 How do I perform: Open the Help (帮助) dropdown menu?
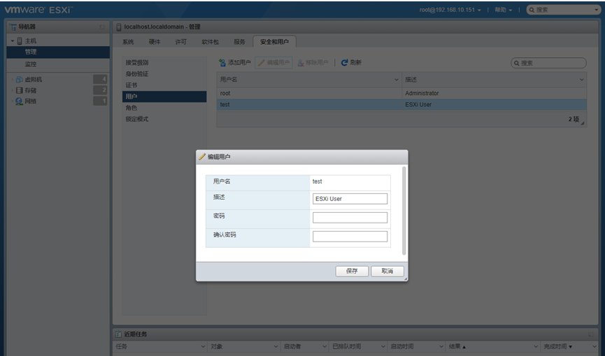click(503, 10)
